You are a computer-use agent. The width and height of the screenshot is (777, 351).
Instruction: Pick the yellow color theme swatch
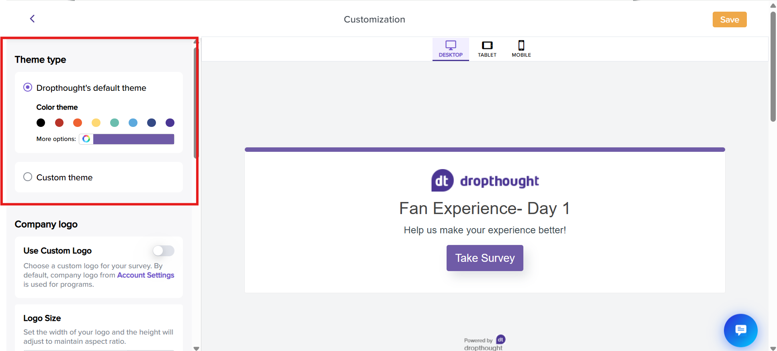96,122
